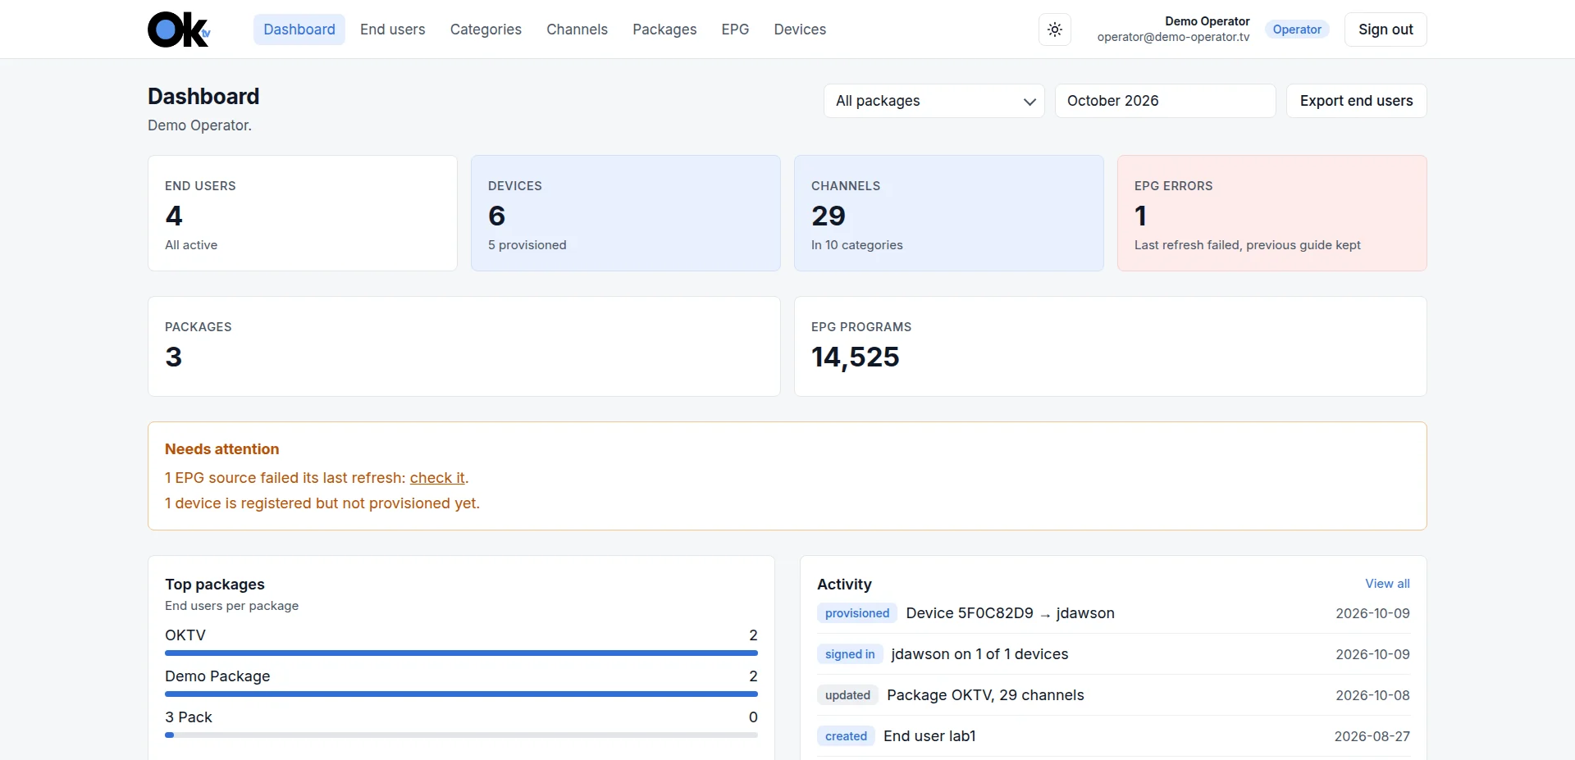Click '1 device is registered but not provisioned yet'
This screenshot has width=1575, height=760.
322,503
